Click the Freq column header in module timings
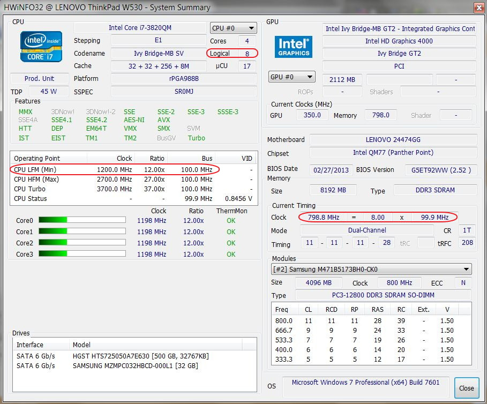This screenshot has width=487, height=404. click(x=285, y=310)
